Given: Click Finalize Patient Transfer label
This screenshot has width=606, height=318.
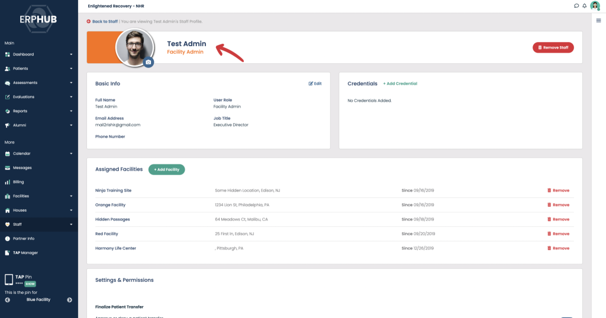Looking at the screenshot, I should coord(119,307).
